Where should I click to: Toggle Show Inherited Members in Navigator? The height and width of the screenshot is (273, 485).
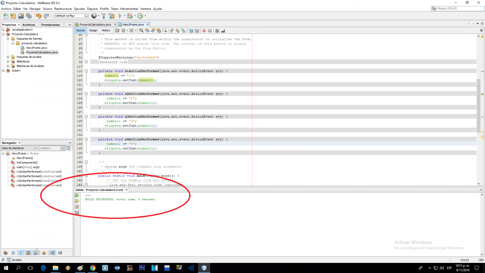5,253
